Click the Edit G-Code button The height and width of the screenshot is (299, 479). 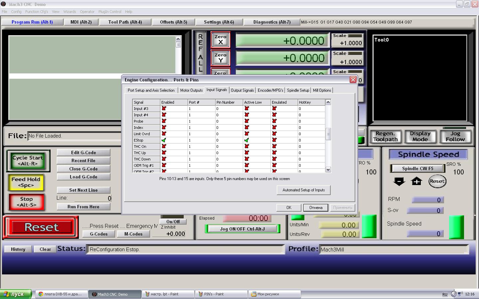tap(83, 152)
